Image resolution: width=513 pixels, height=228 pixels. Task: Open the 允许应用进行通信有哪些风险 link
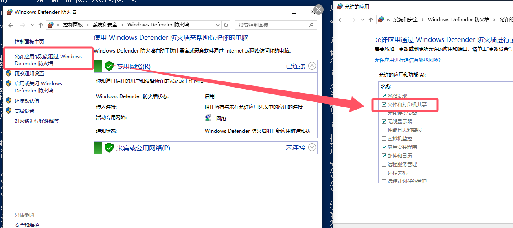(407, 60)
